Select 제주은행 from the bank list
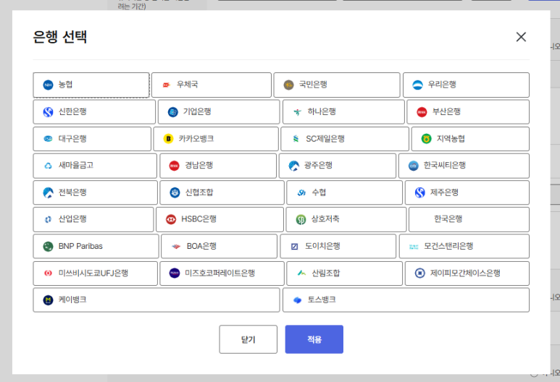This screenshot has height=382, width=560. [x=467, y=192]
